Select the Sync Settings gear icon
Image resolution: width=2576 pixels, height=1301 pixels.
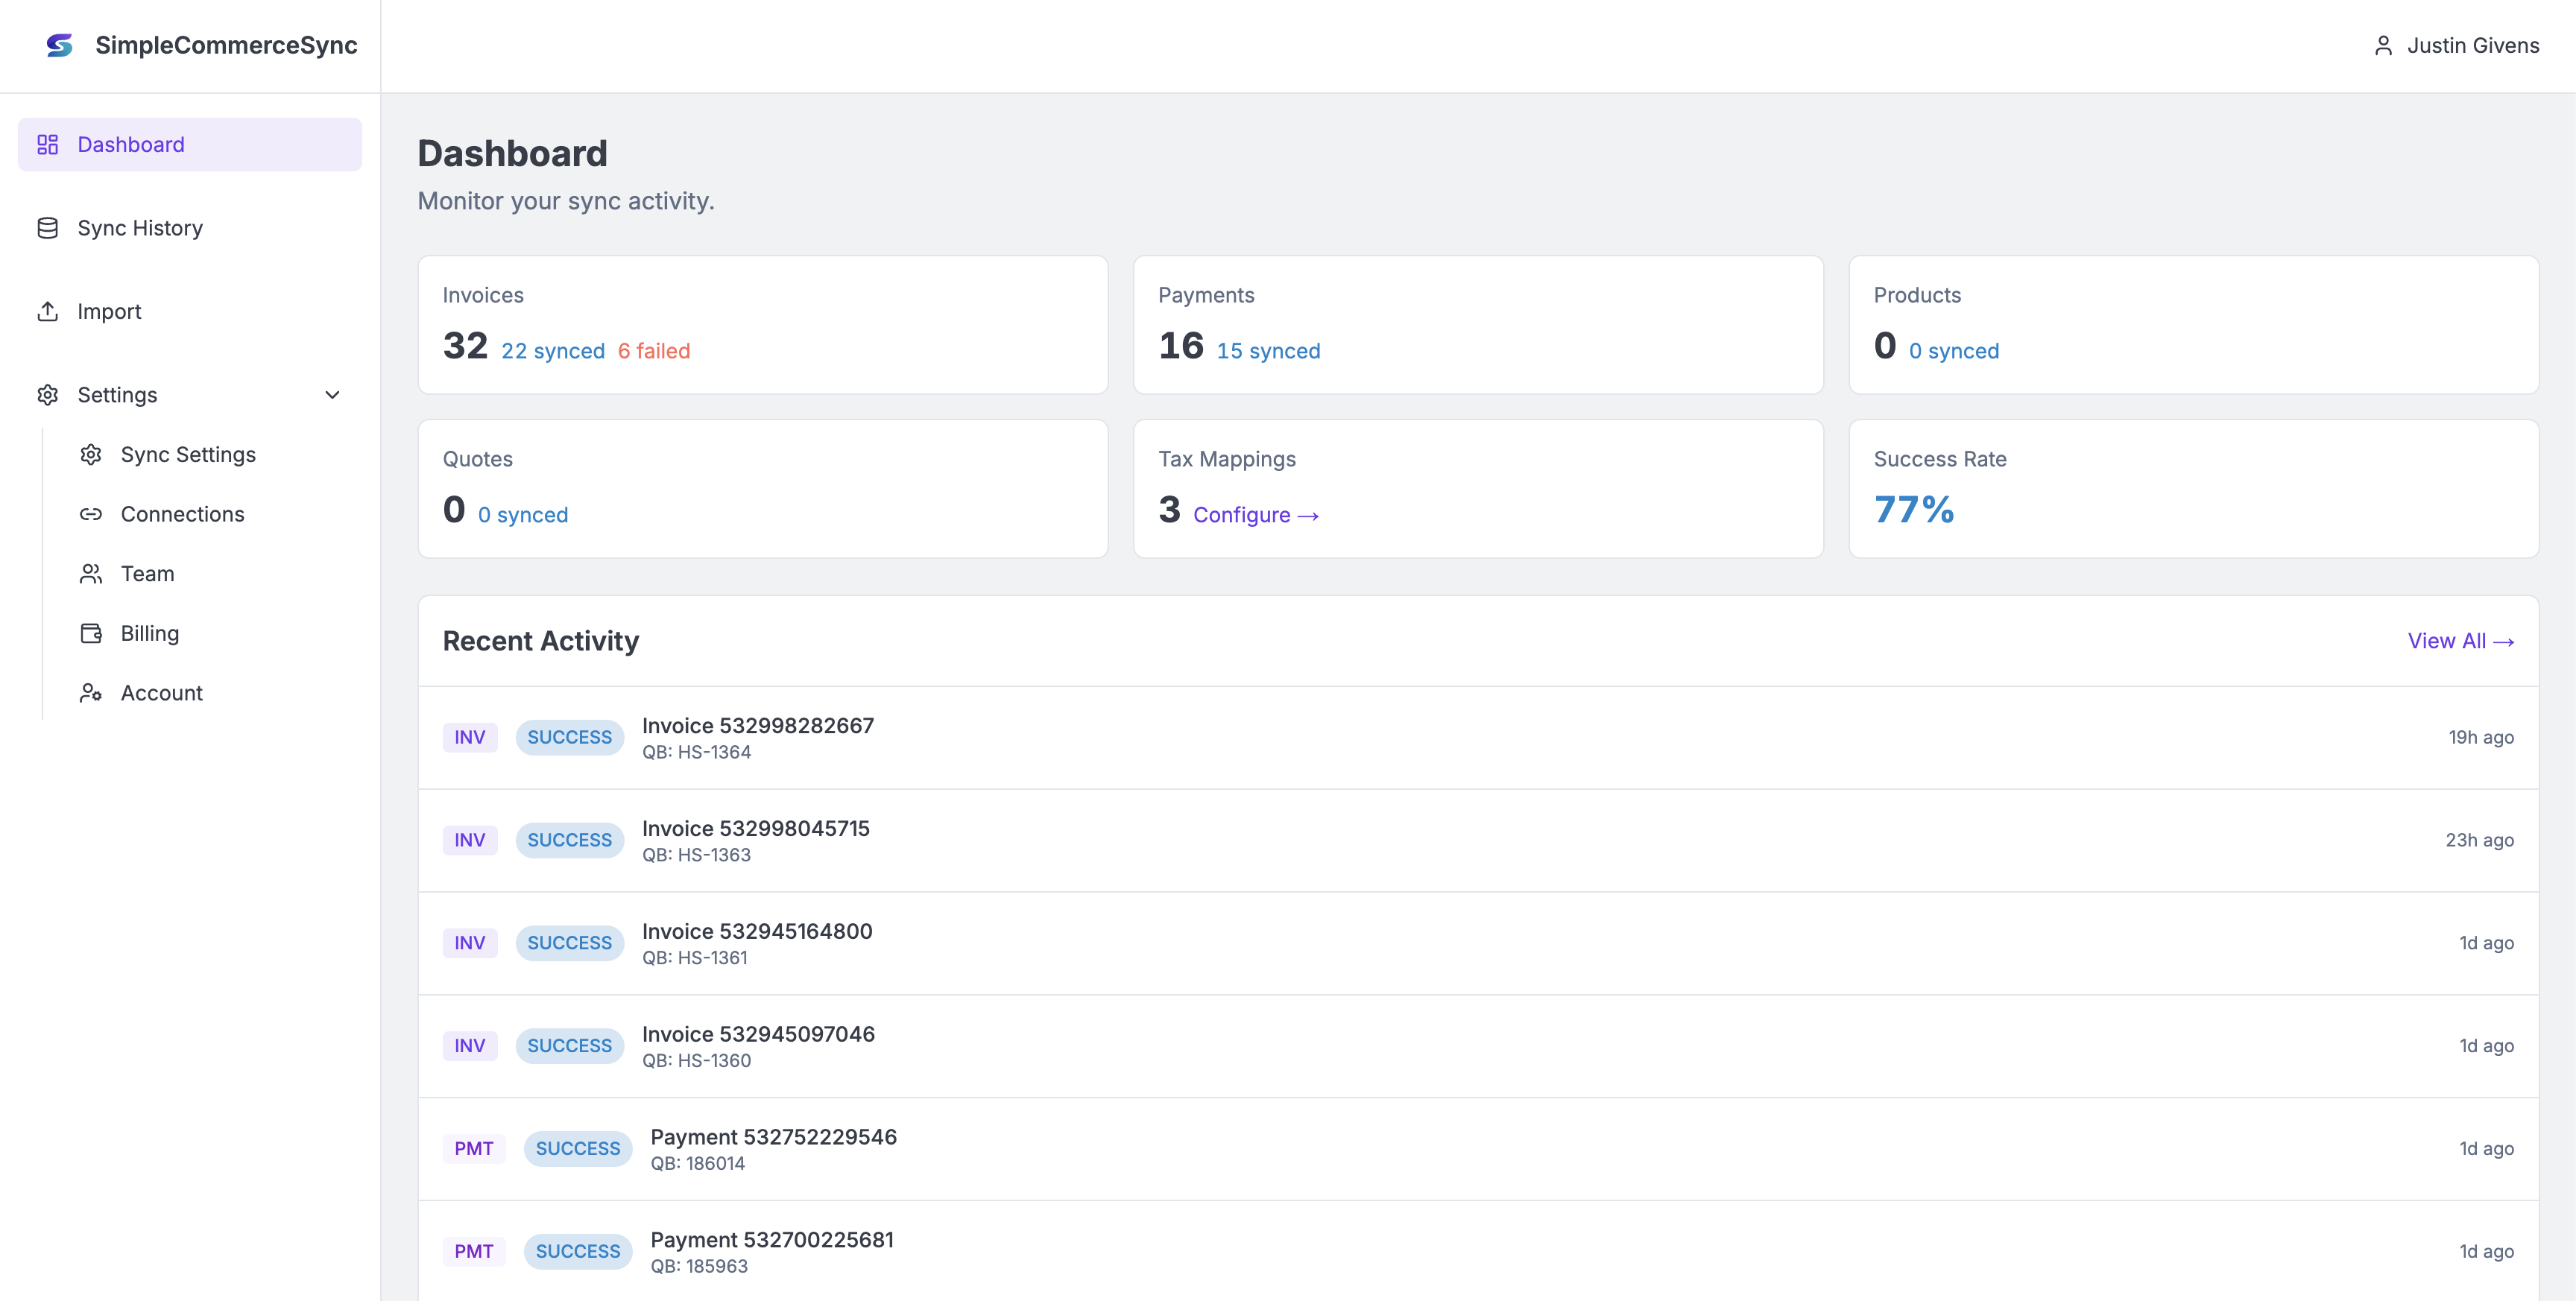[91, 454]
